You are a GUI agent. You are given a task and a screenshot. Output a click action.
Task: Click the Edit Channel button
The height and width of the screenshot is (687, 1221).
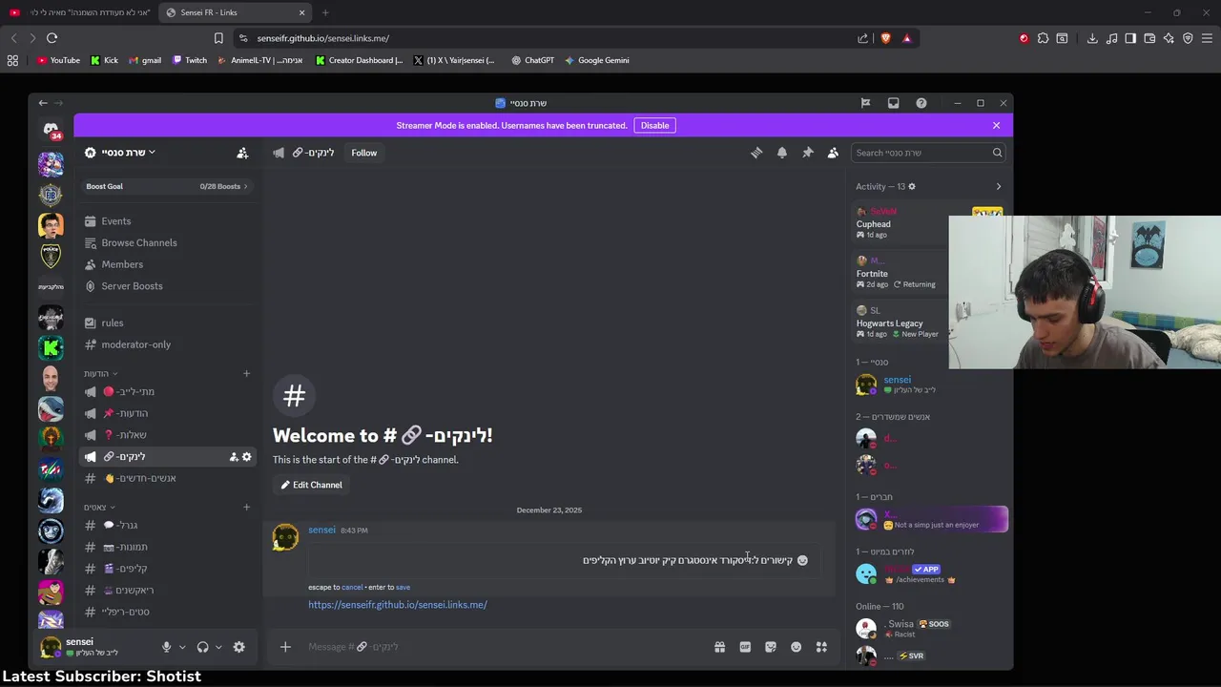(311, 485)
